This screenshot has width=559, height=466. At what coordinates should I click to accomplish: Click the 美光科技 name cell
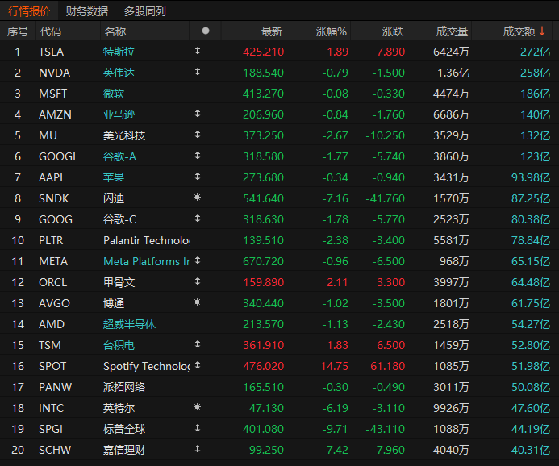click(124, 135)
